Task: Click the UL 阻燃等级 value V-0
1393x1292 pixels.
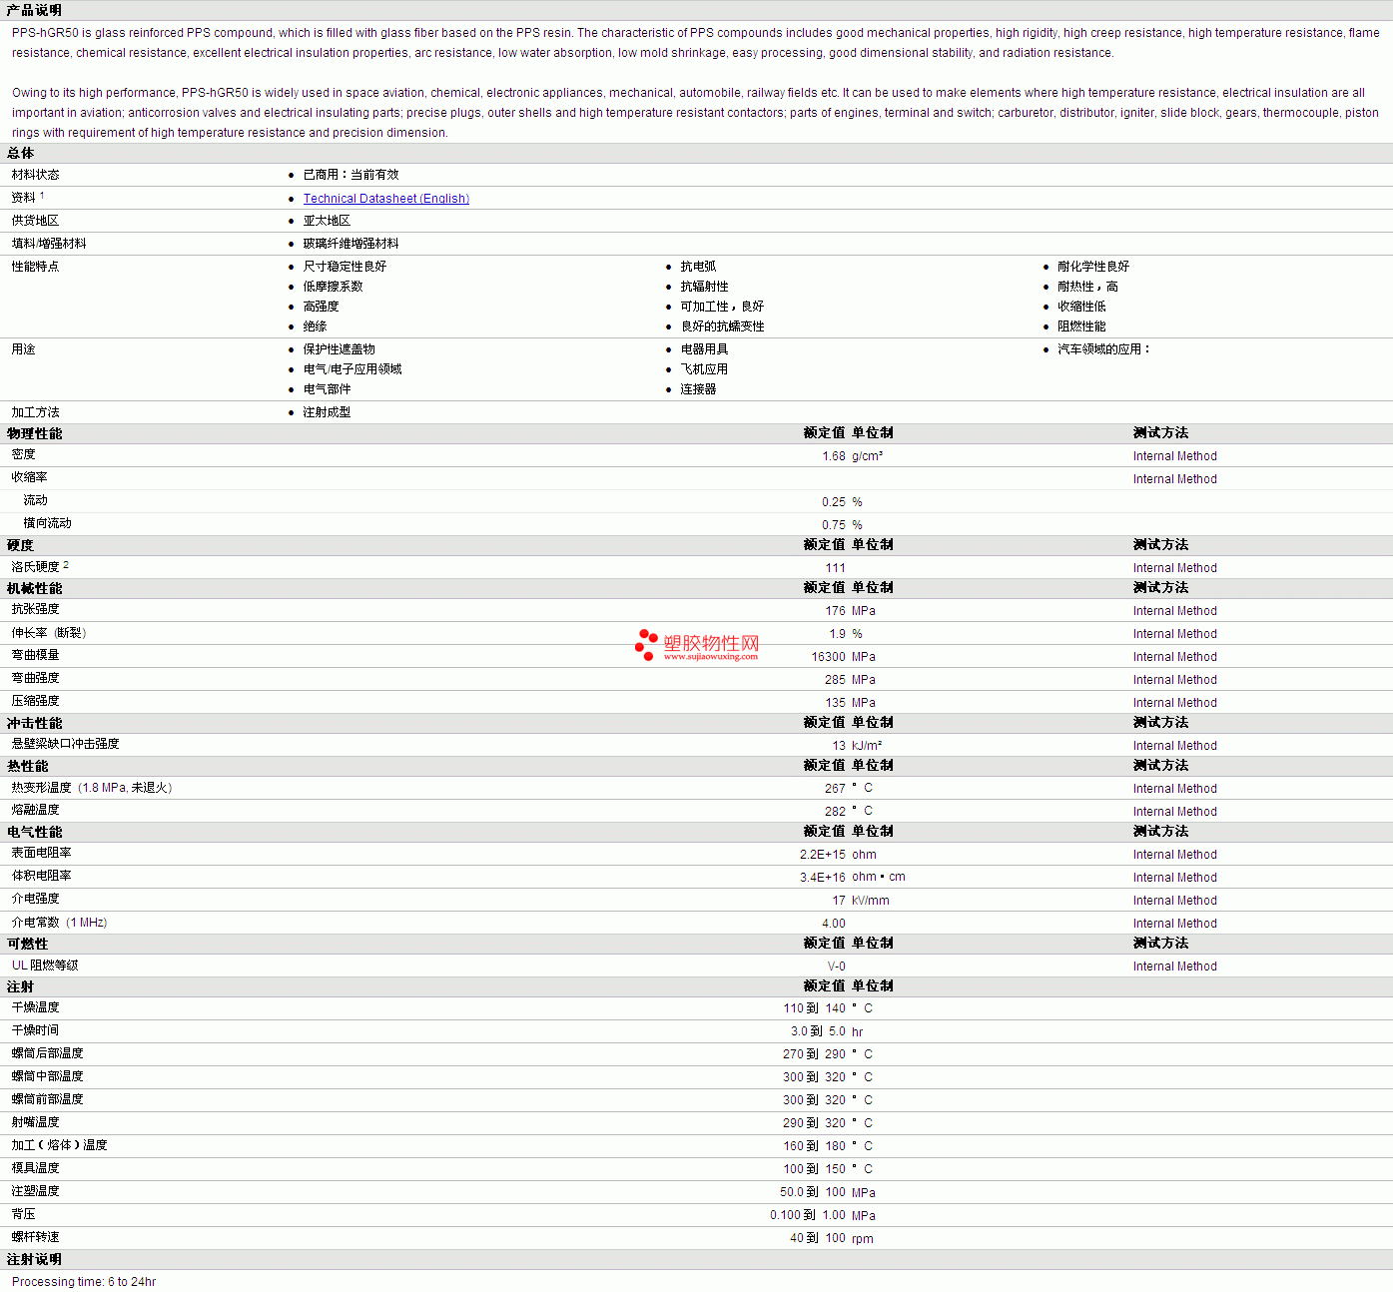Action: pos(837,967)
